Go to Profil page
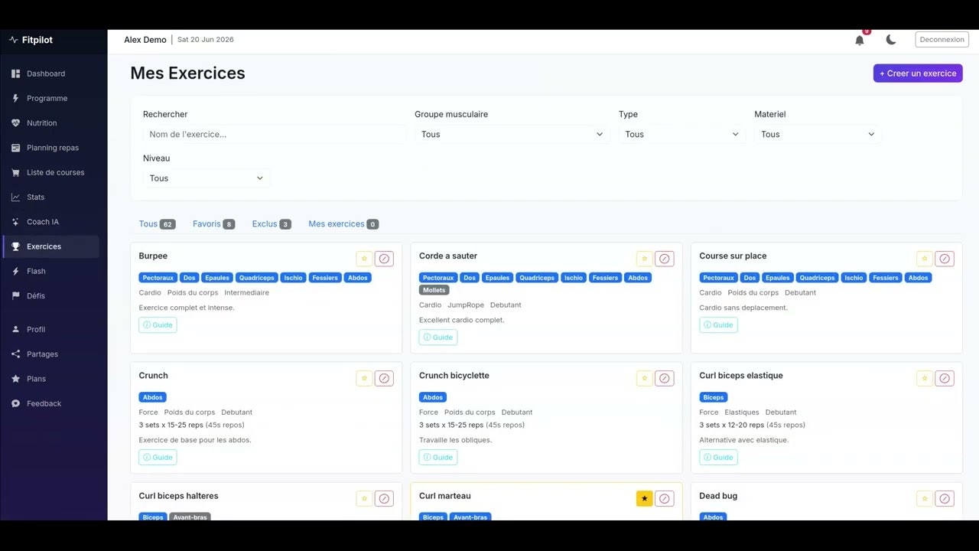 (50, 329)
